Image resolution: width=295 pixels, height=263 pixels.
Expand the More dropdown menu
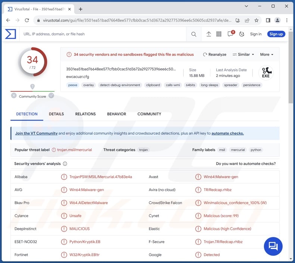click(x=267, y=54)
